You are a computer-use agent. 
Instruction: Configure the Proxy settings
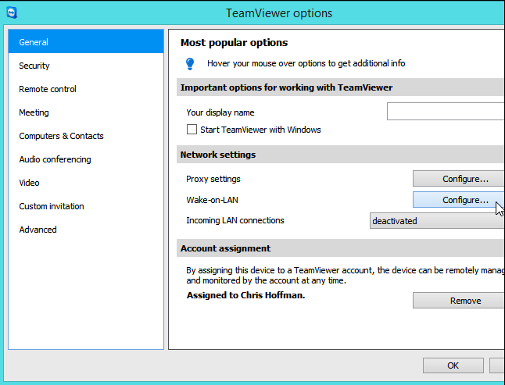click(459, 179)
